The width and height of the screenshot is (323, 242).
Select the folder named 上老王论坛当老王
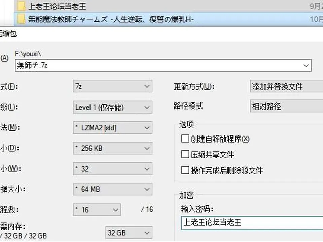point(57,6)
